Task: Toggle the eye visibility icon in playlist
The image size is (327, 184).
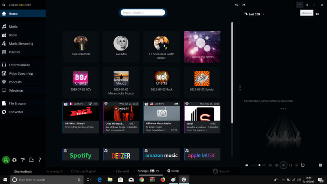Action: coord(317,14)
